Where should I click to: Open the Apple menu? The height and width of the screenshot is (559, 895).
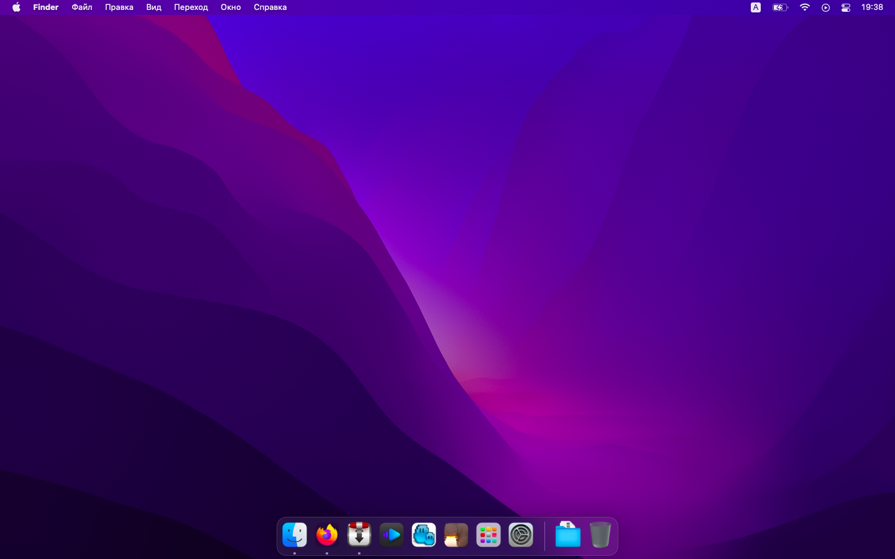click(16, 7)
